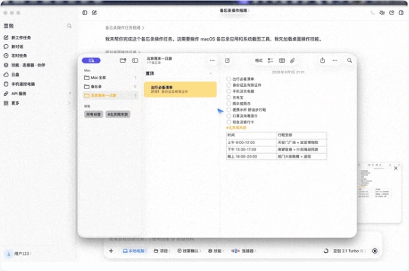The width and height of the screenshot is (409, 271).
Task: Open 定时任务 in the sidebar
Action: [x=15, y=56]
